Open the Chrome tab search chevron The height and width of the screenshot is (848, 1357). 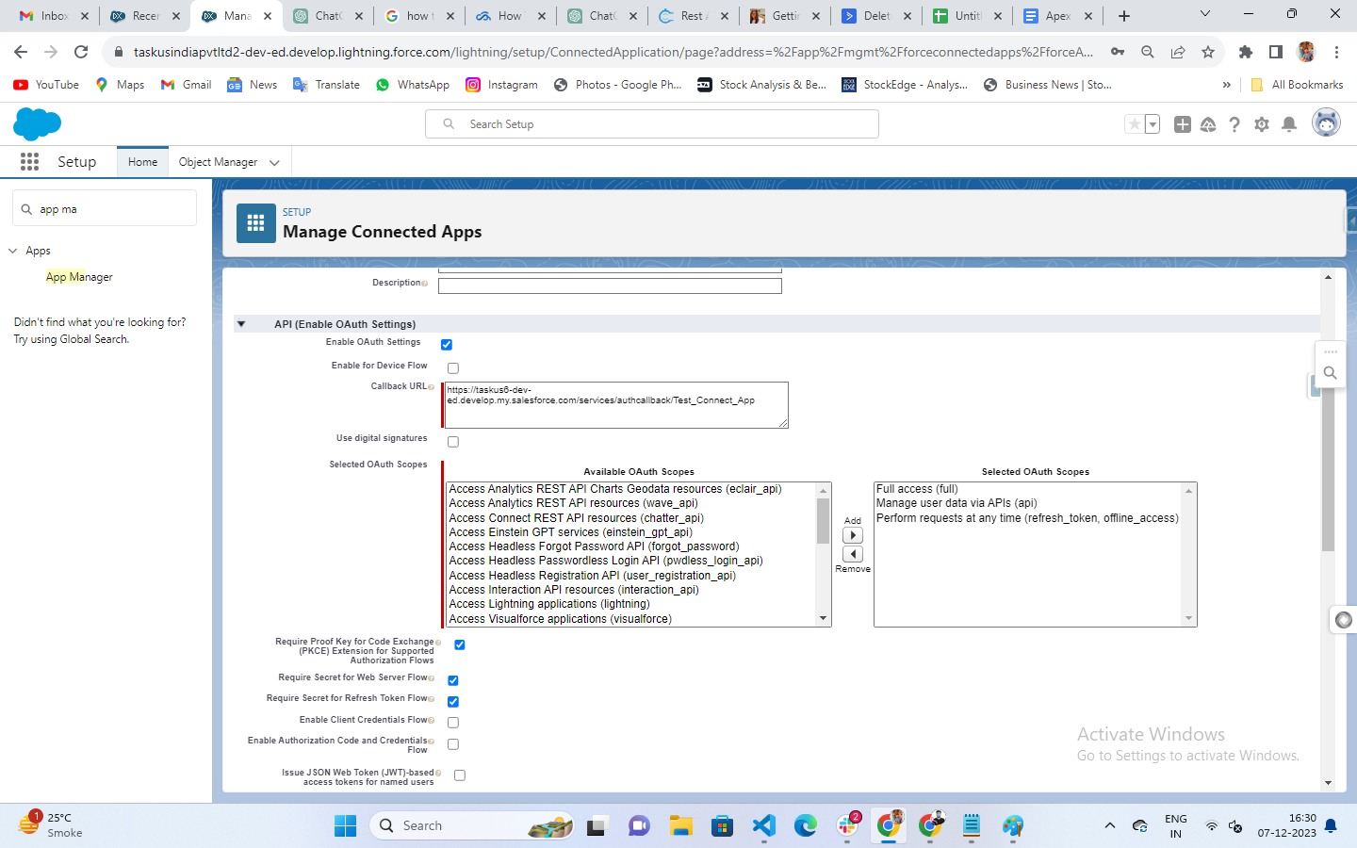(1204, 14)
